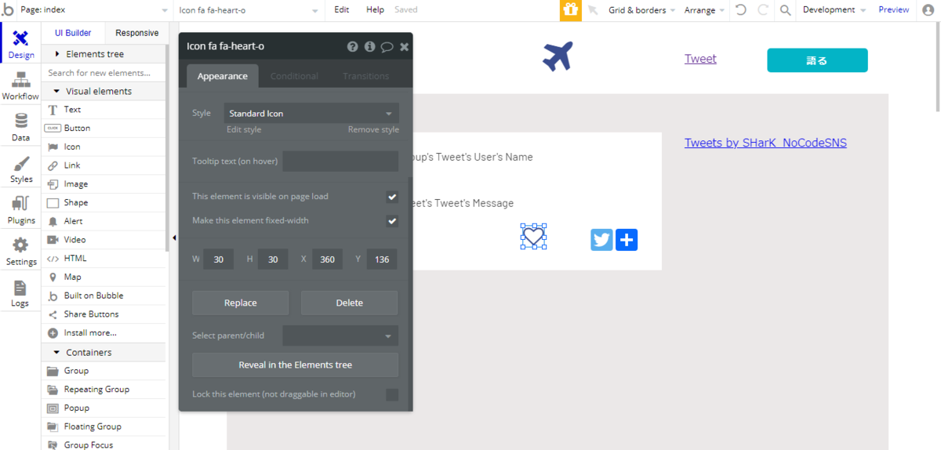
Task: Open the Development version dropdown
Action: point(834,10)
